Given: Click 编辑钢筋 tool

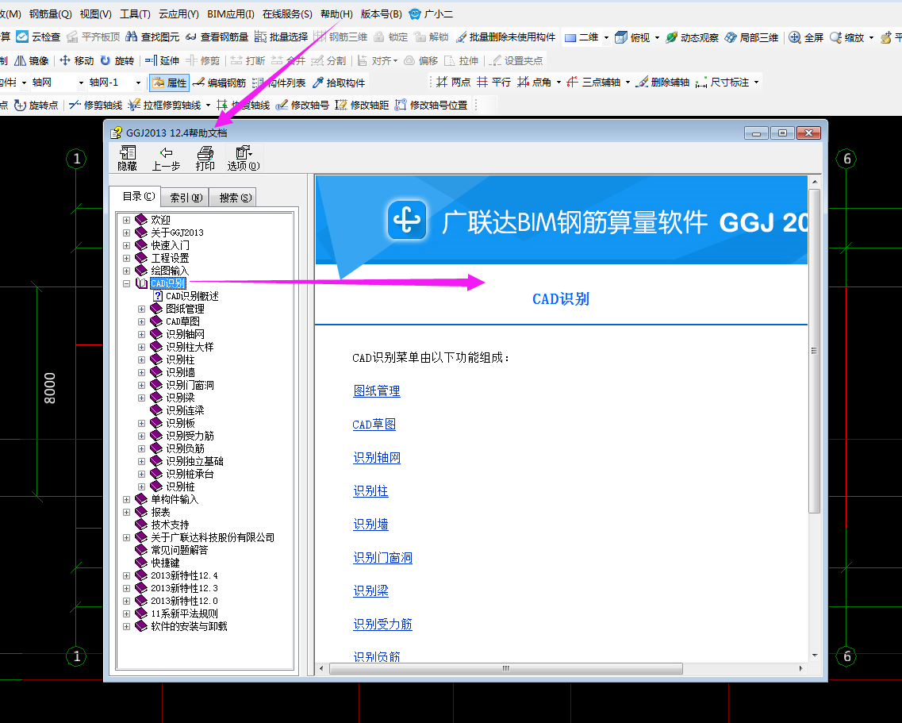Looking at the screenshot, I should click(219, 83).
